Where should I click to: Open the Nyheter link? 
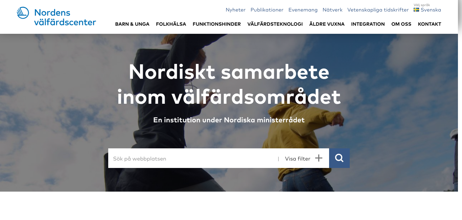236,10
